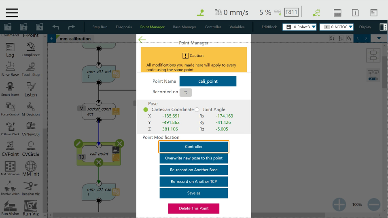This screenshot has width=388, height=218.
Task: Edit the cali_point point name field
Action: coord(208,81)
